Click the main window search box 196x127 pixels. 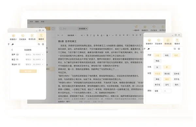tap(68, 29)
